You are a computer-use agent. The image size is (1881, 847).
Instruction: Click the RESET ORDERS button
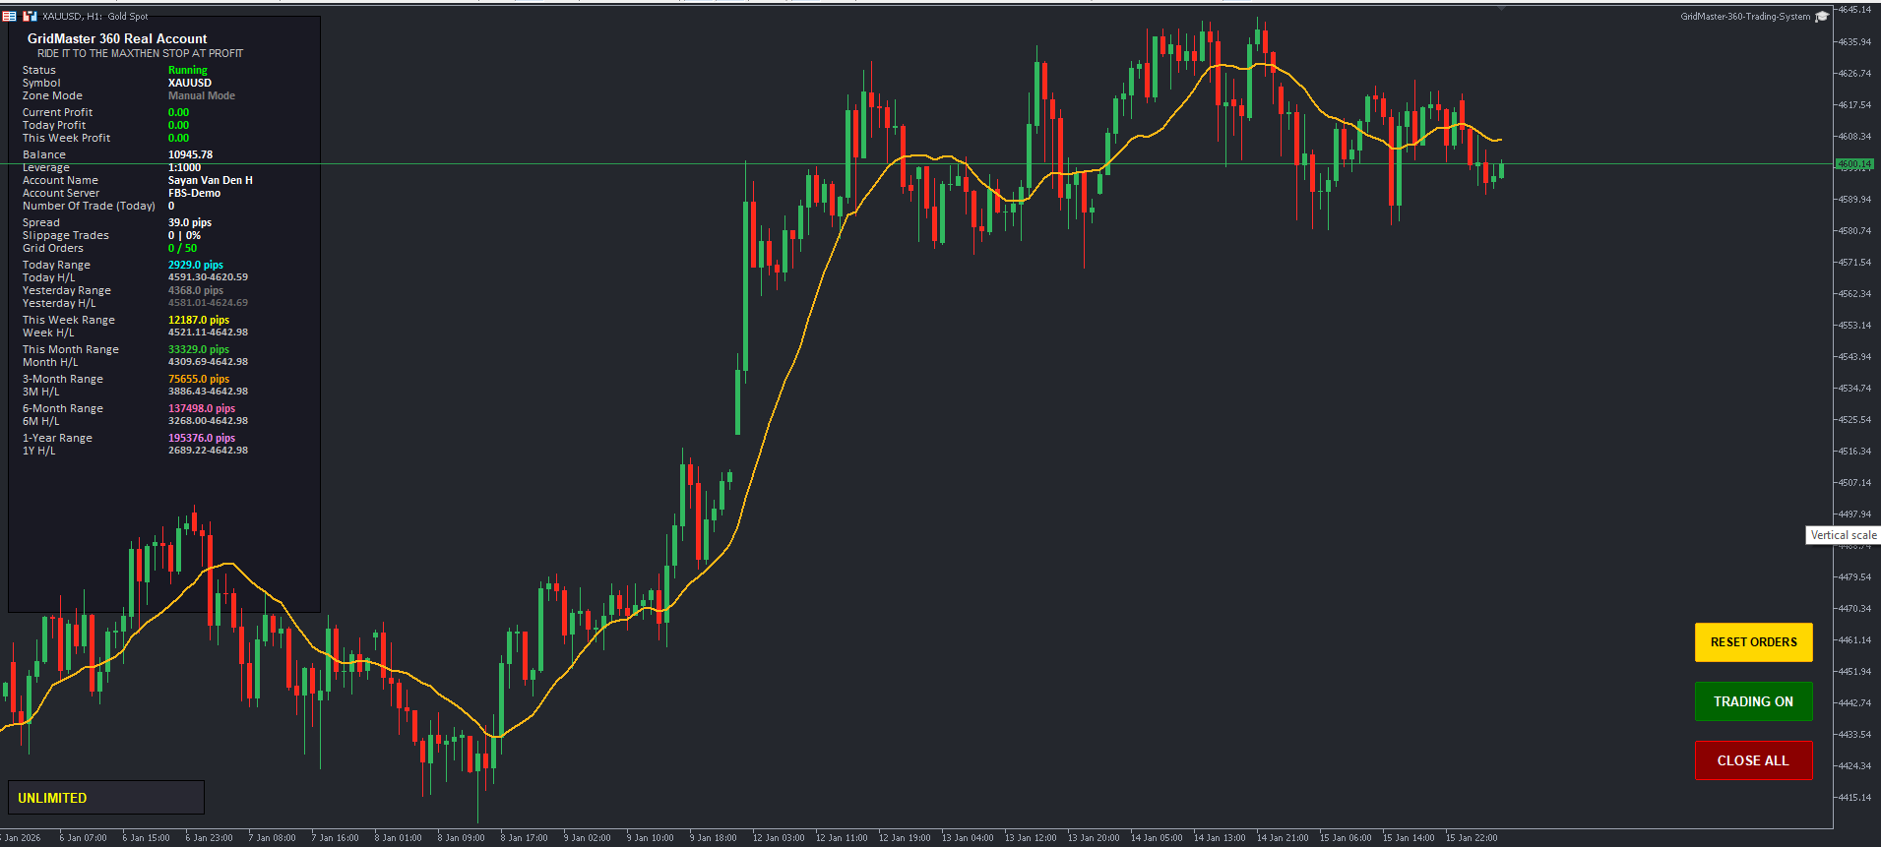[x=1753, y=642]
